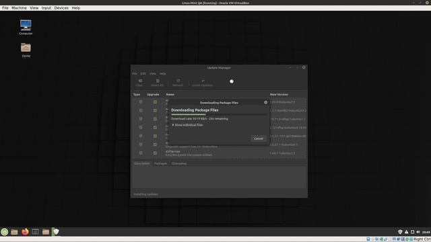Launch Firefox from the panel
Screen dimensions: 431x242
click(25, 232)
